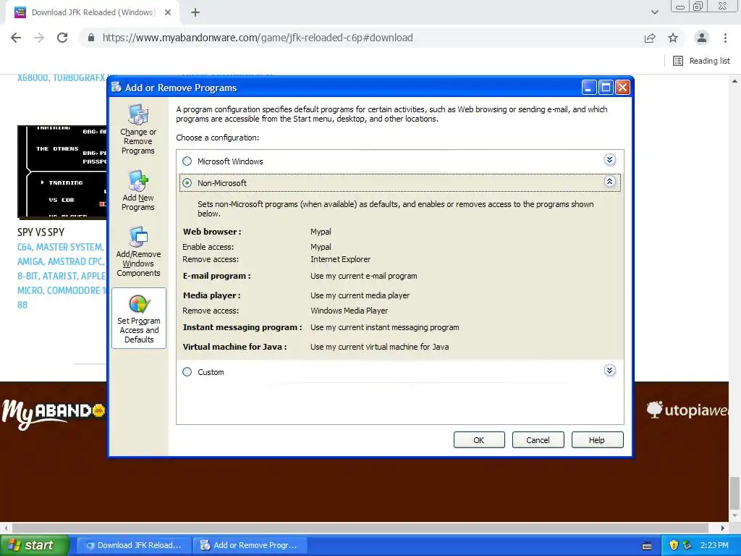Open Add New Programs section

click(138, 190)
